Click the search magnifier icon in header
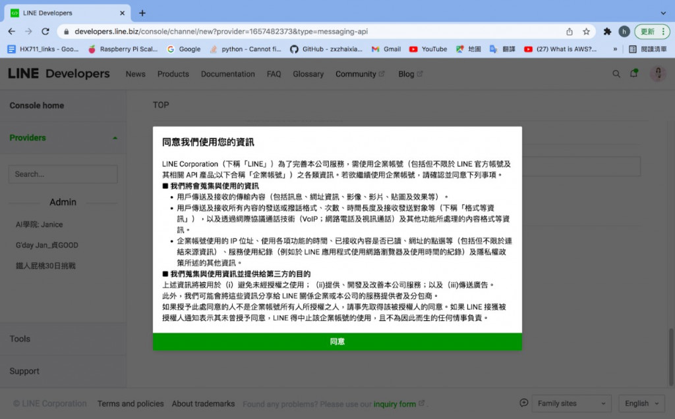 (x=616, y=74)
